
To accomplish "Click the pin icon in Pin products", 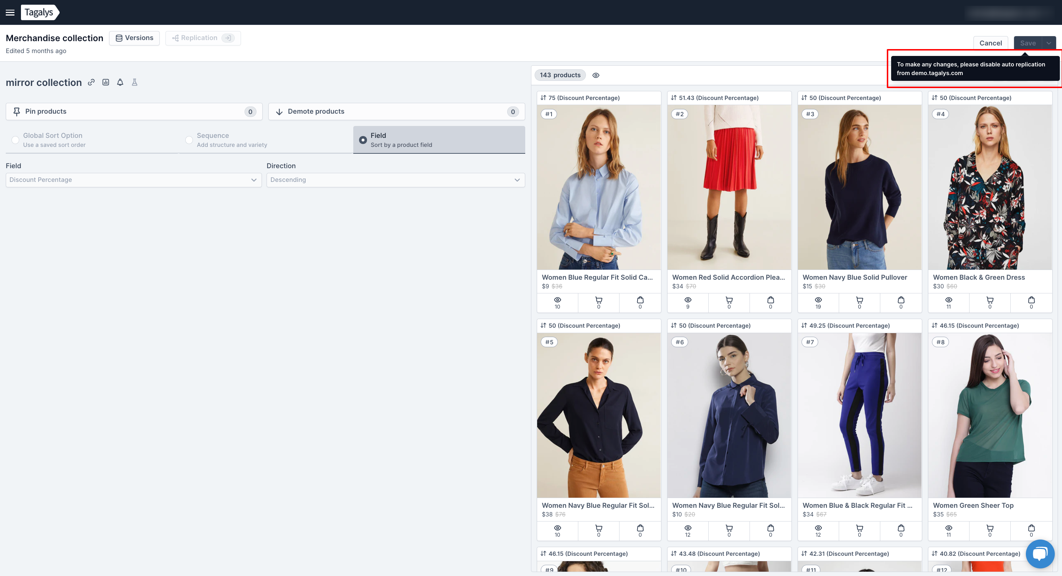I will [x=17, y=112].
